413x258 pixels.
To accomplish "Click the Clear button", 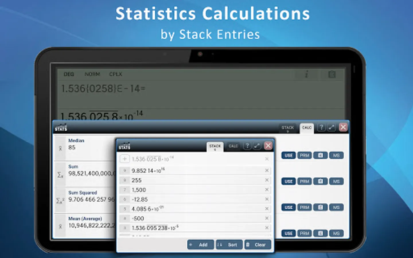I will coord(258,245).
